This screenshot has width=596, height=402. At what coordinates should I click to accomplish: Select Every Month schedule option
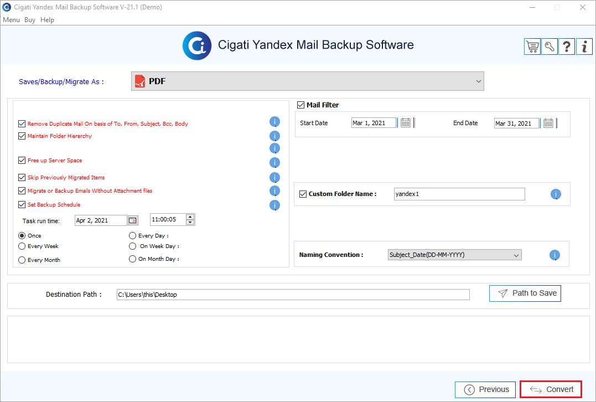[22, 260]
